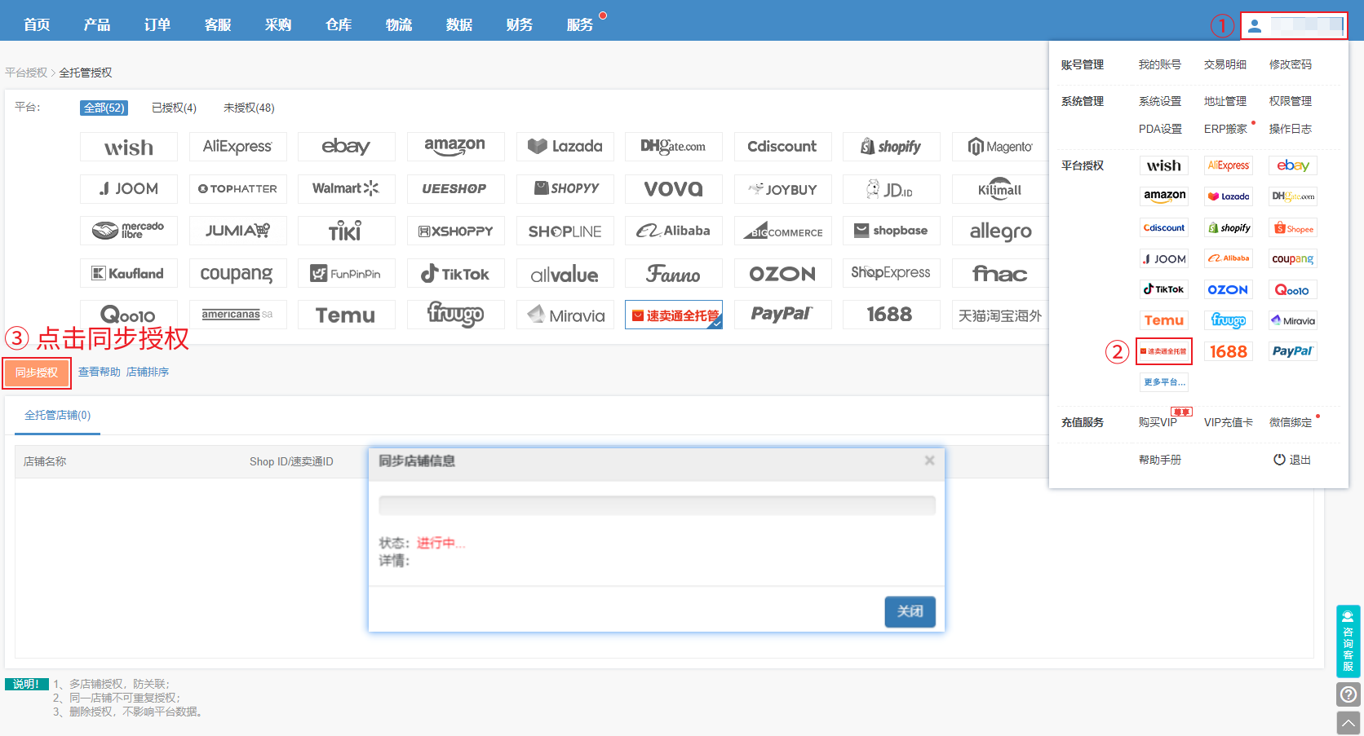The height and width of the screenshot is (736, 1364).
Task: Open the 服务 menu
Action: 580,24
